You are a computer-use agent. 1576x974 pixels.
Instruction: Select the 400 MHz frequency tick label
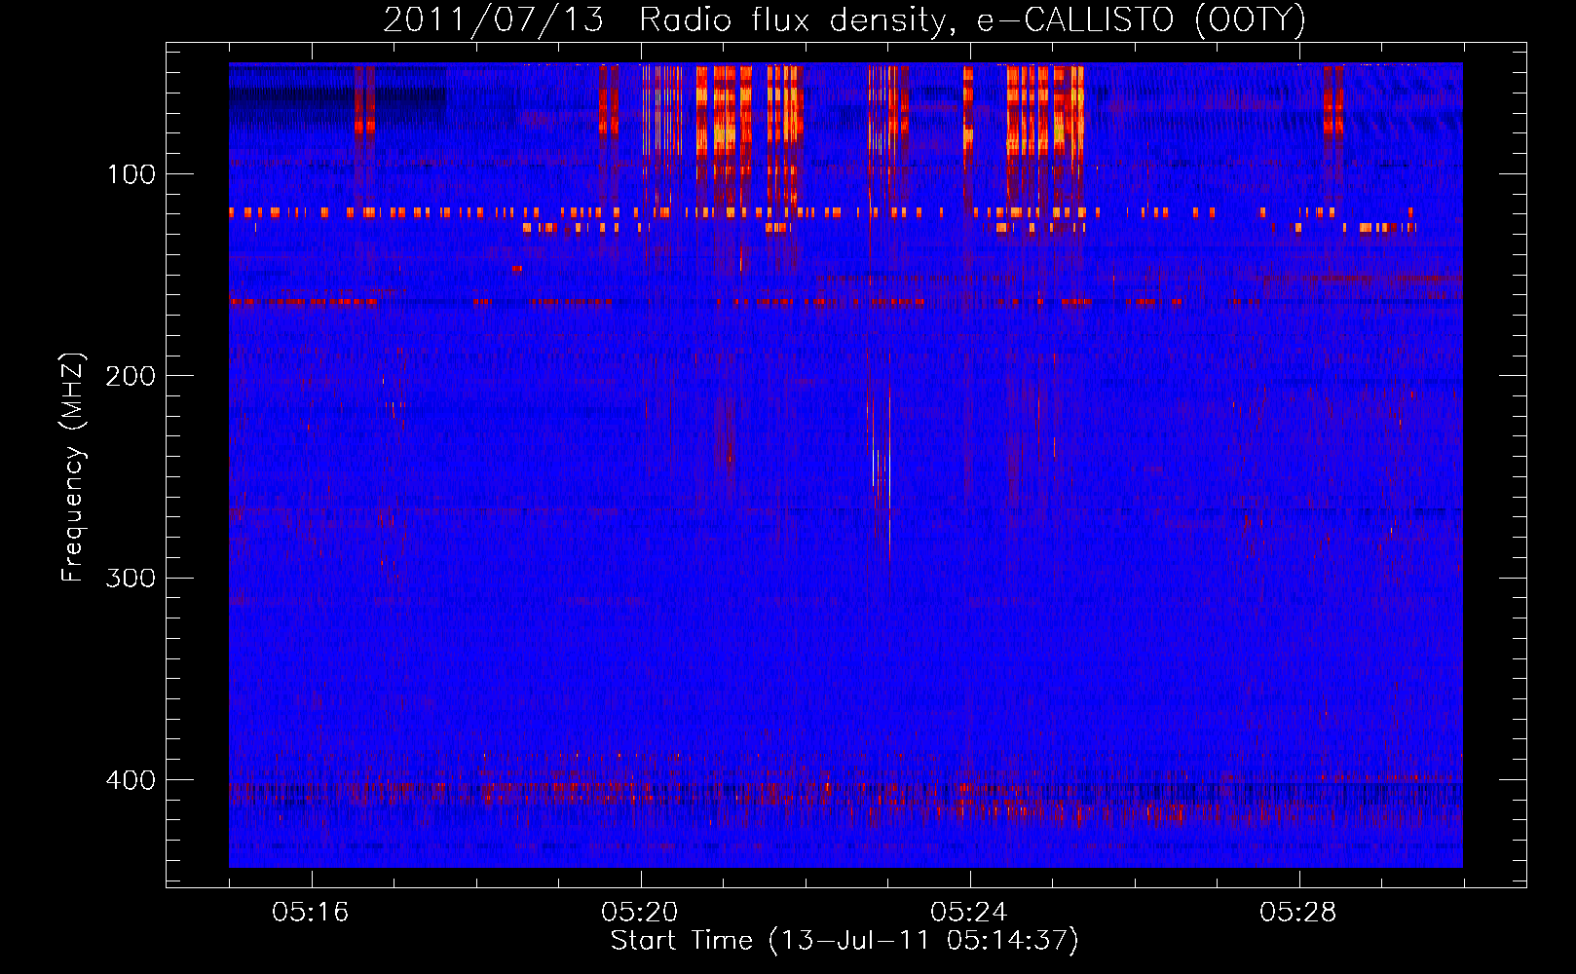(131, 780)
